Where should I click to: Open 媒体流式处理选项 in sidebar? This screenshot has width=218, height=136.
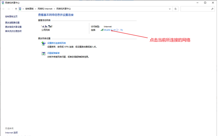(x=13, y=31)
